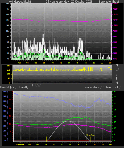
Task: Click the 'Sun Set' label text
Action: [90, 135]
